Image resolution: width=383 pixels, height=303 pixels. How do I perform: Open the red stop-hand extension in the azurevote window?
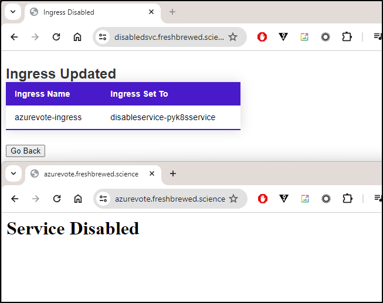click(263, 199)
